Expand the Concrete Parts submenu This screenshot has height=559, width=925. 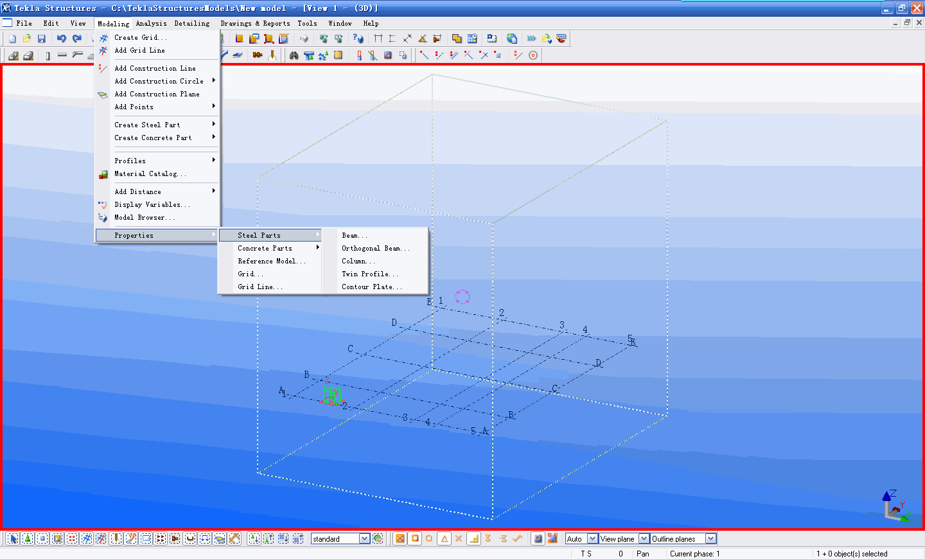(x=270, y=248)
